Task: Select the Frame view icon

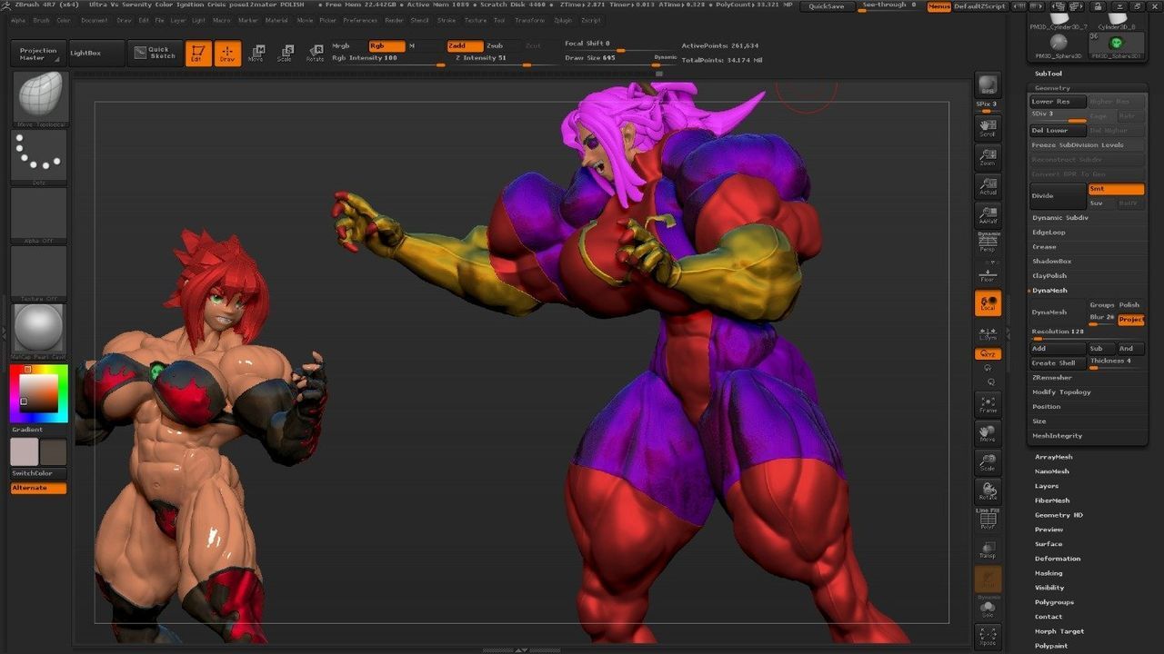Action: coord(988,404)
